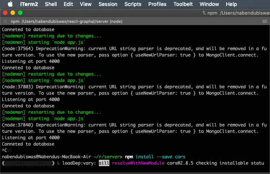Open the Window menu

pos(209,4)
